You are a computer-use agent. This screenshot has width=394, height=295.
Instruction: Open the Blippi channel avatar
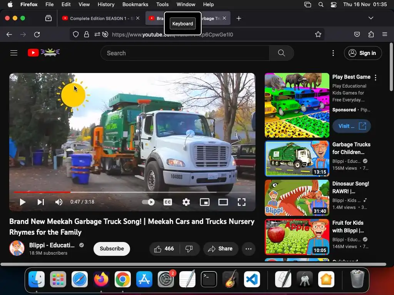pos(17,249)
